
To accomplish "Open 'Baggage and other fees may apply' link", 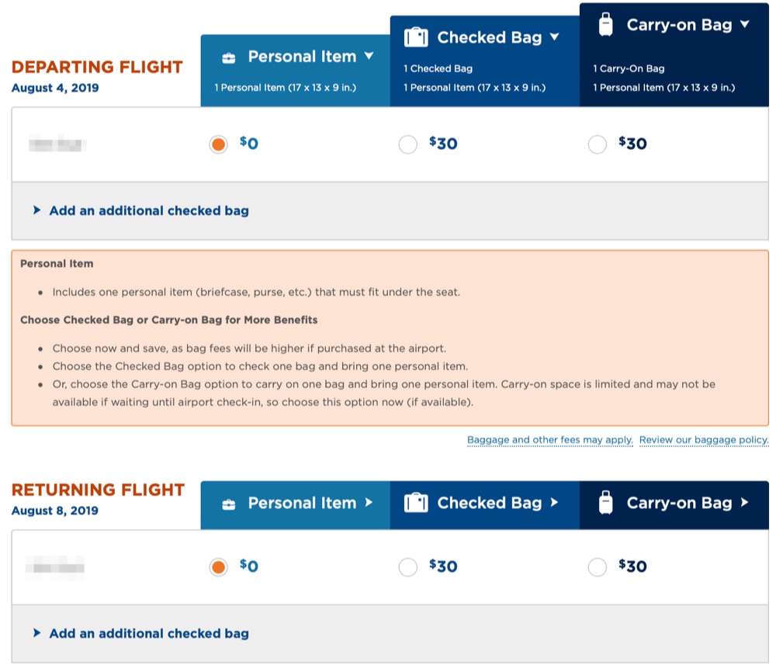I will [549, 440].
